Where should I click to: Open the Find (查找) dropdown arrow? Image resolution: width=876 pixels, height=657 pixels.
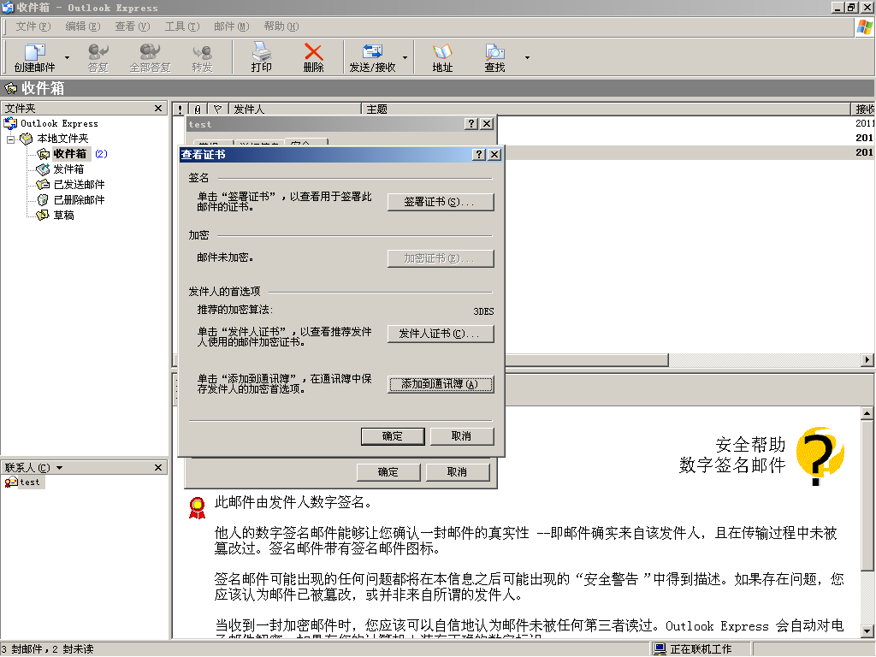[527, 57]
